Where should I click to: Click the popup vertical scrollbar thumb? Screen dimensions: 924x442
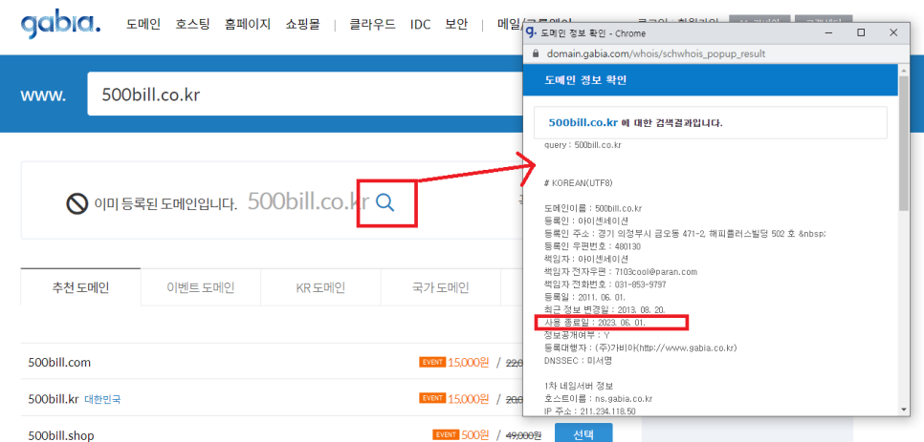coord(903,142)
